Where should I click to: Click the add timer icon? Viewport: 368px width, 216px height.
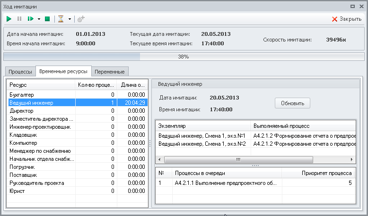tap(81, 19)
